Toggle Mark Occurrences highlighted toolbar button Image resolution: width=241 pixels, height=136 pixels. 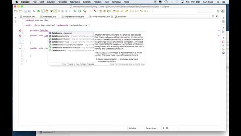(55, 11)
